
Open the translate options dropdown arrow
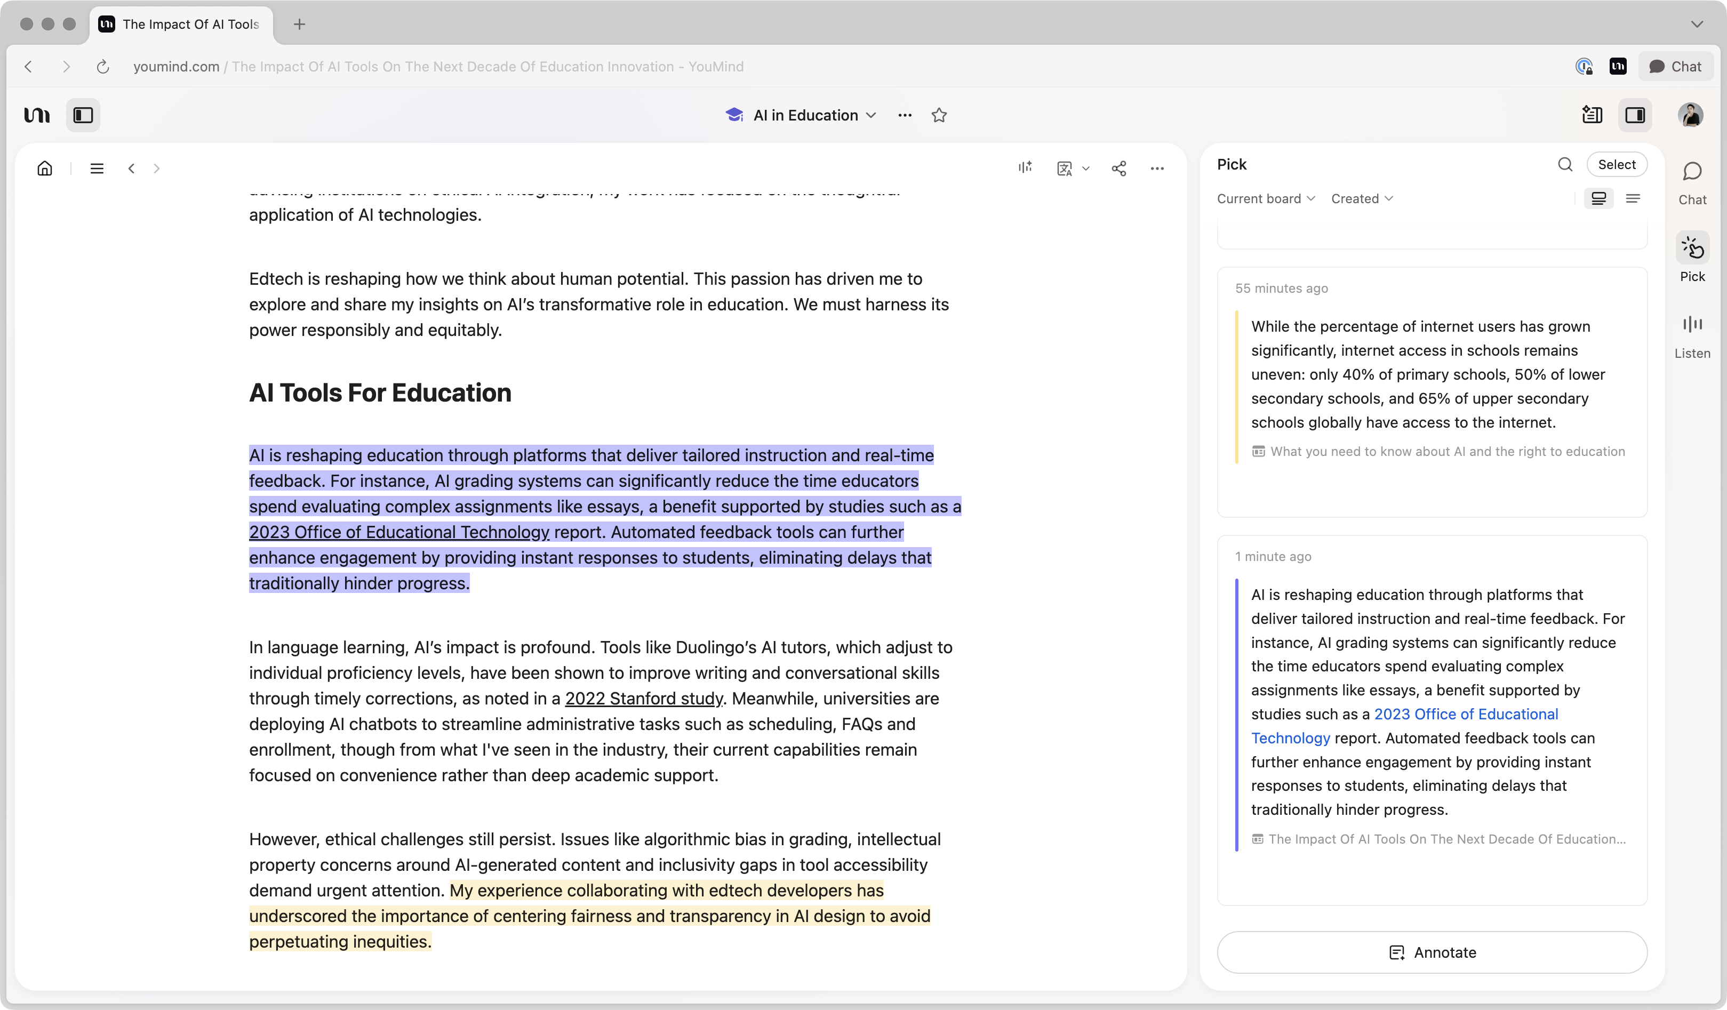coord(1085,169)
